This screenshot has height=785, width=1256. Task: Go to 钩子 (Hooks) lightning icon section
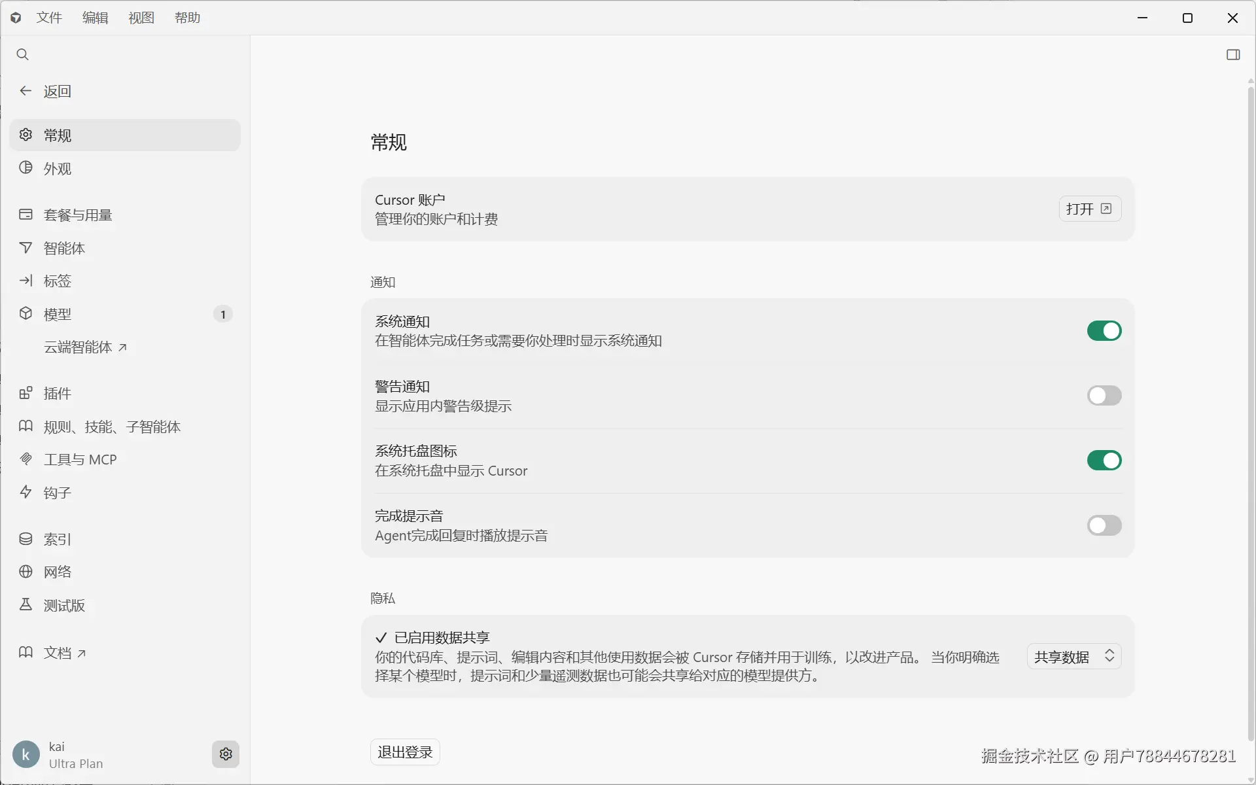click(x=26, y=492)
